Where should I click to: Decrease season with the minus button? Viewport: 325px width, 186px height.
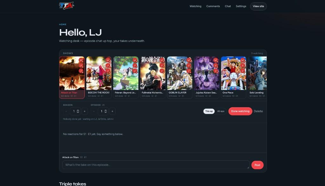tap(66, 111)
